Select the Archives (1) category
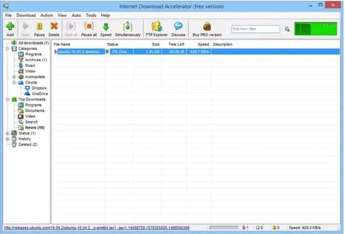The width and height of the screenshot is (345, 234). [36, 60]
